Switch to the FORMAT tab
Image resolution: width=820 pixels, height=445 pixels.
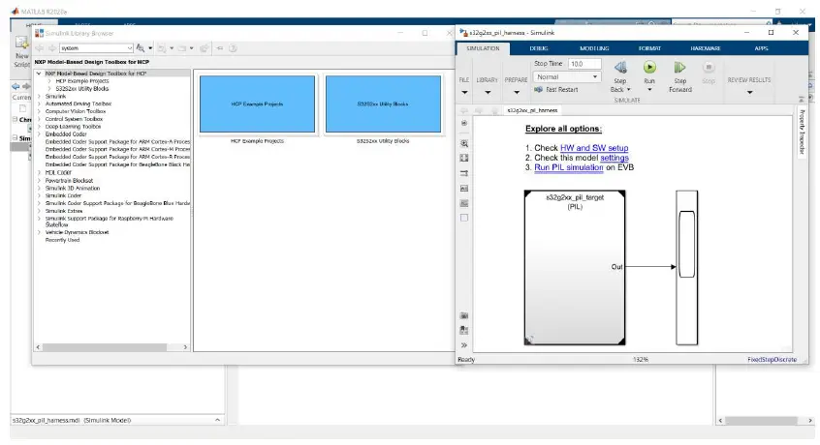pyautogui.click(x=649, y=48)
